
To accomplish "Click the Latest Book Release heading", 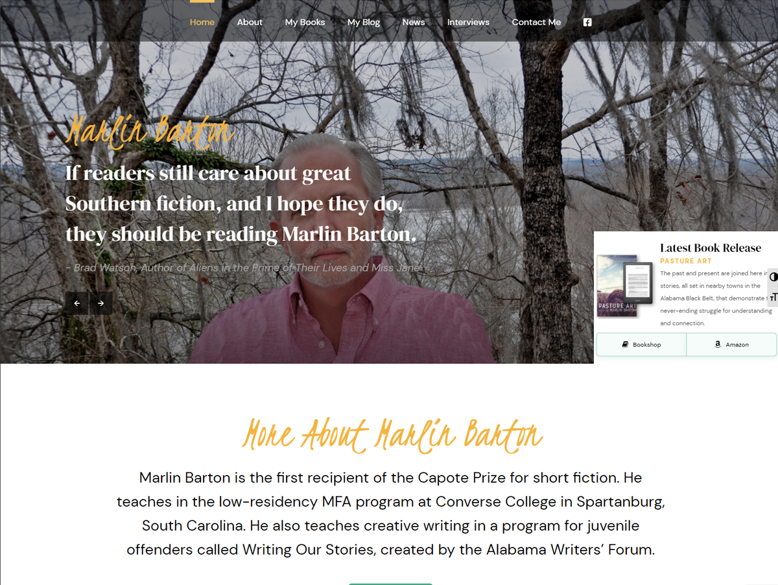I will tap(711, 247).
